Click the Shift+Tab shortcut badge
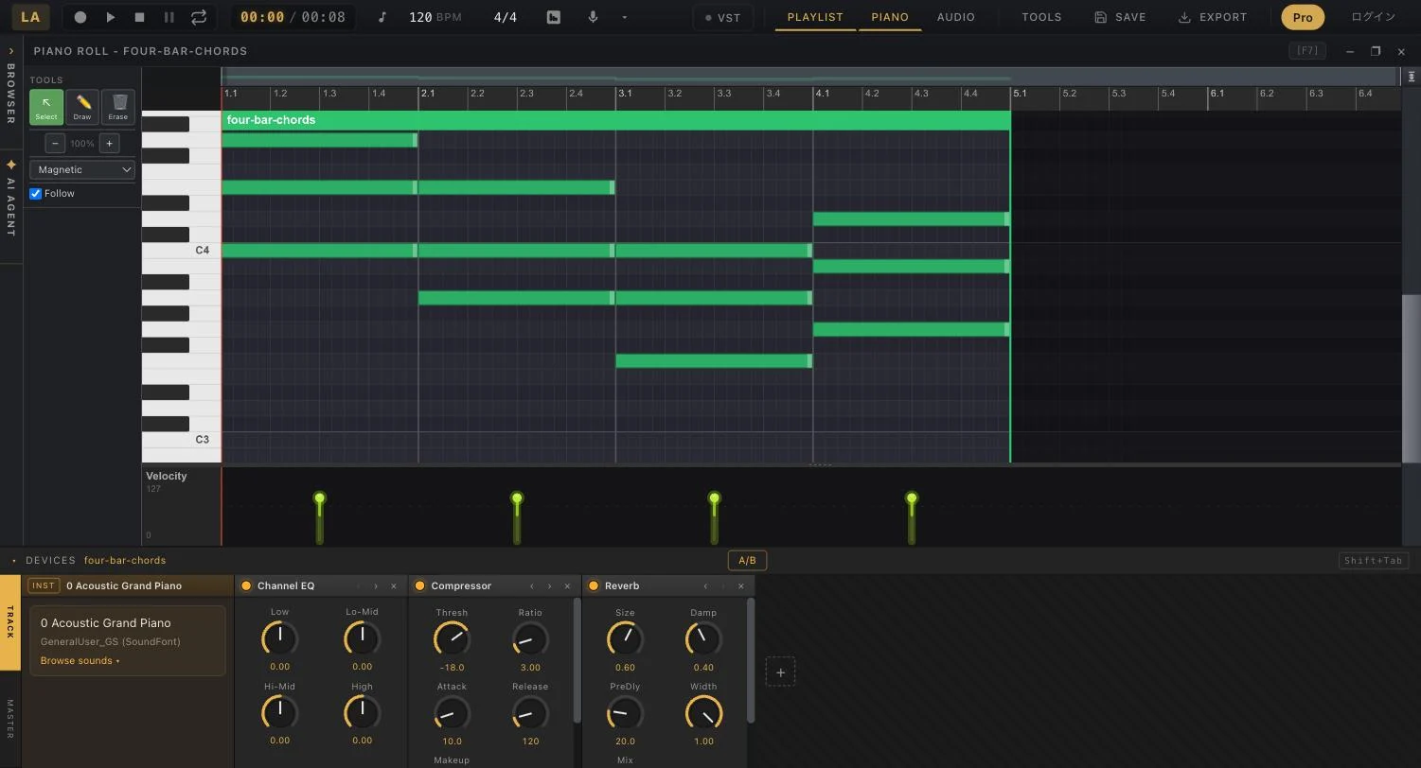 click(1373, 561)
